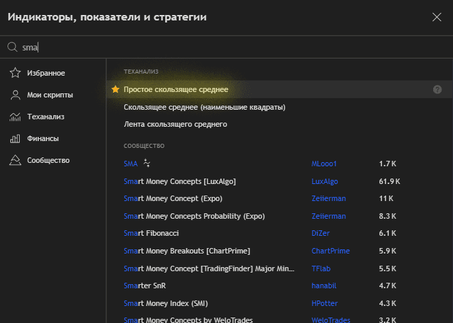This screenshot has width=453, height=323.
Task: Add Smart Money Concept [TradingFinder] script
Action: click(x=209, y=268)
